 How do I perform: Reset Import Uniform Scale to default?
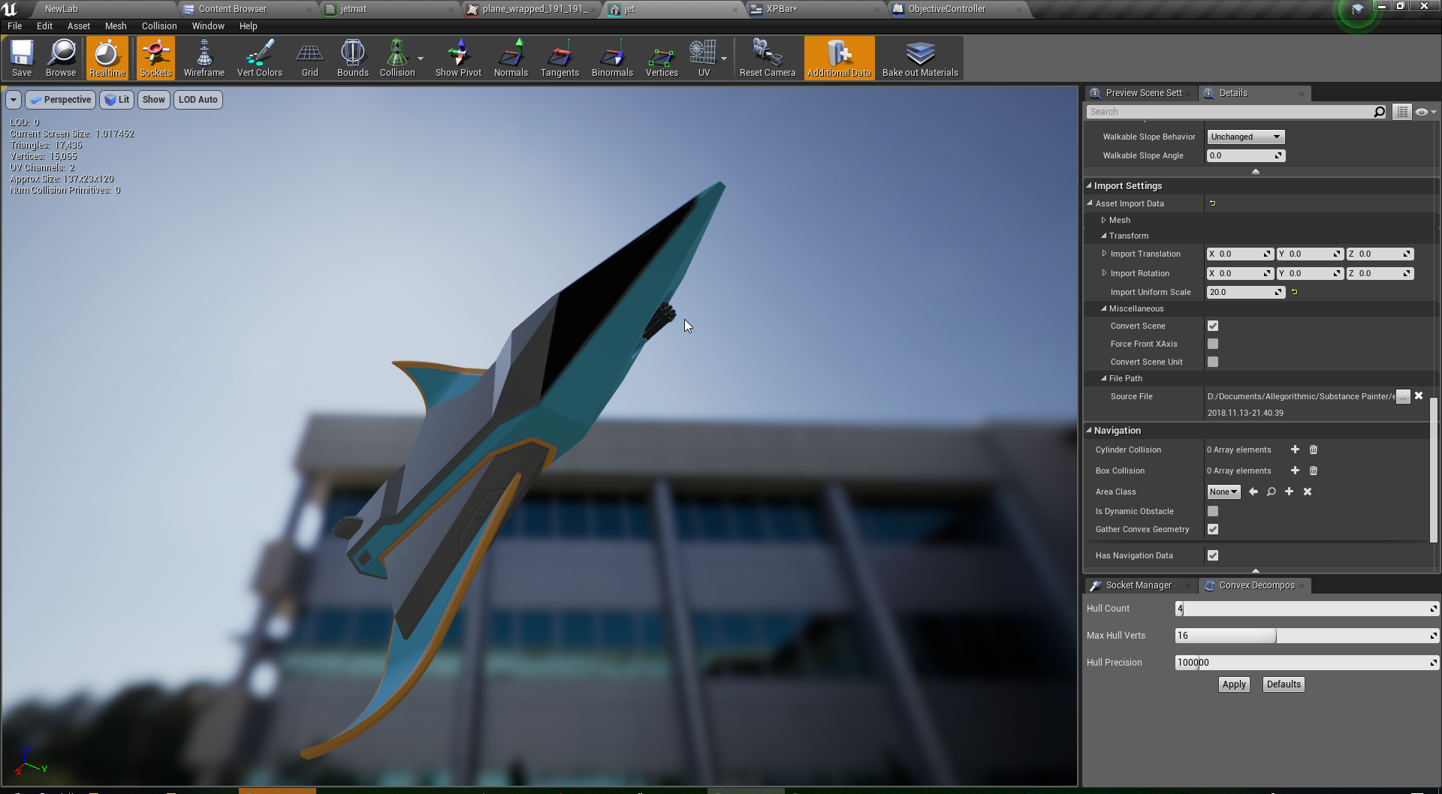[x=1295, y=292]
